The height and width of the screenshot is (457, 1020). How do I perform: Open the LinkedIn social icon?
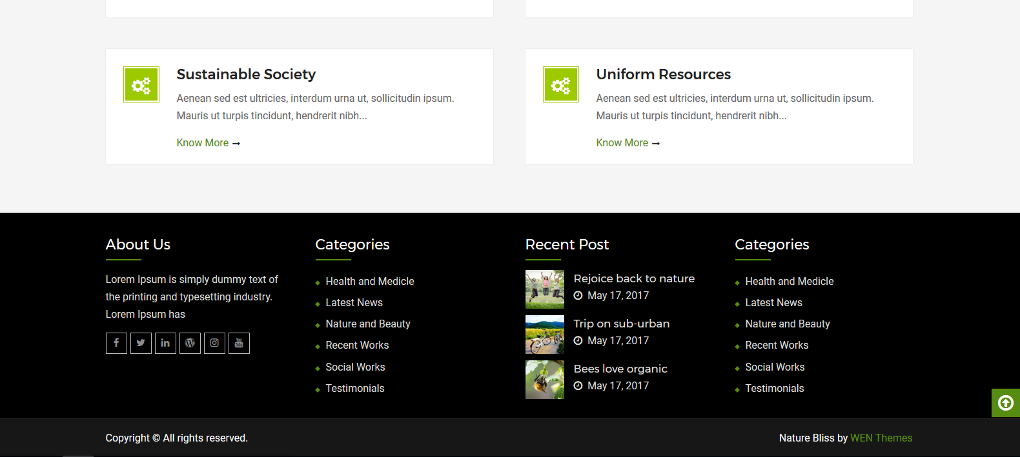click(x=165, y=343)
